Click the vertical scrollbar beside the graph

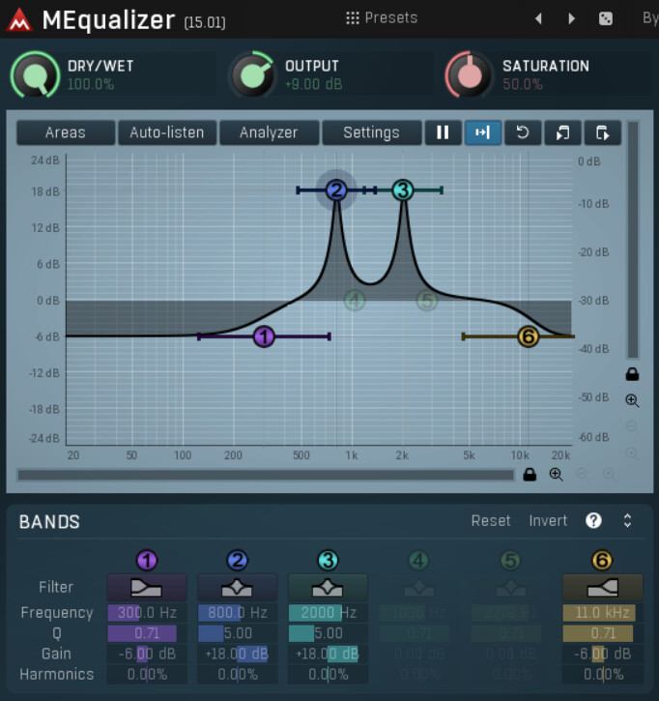633,240
